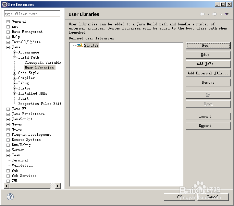Expand the Appearance node
Screen dimensions: 234x206
coord(14,53)
